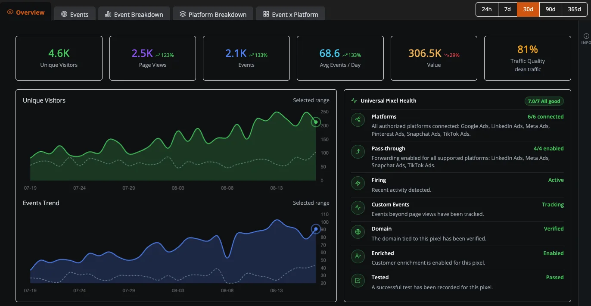This screenshot has width=591, height=306.
Task: Open the Value 306.5K card
Action: pyautogui.click(x=434, y=58)
